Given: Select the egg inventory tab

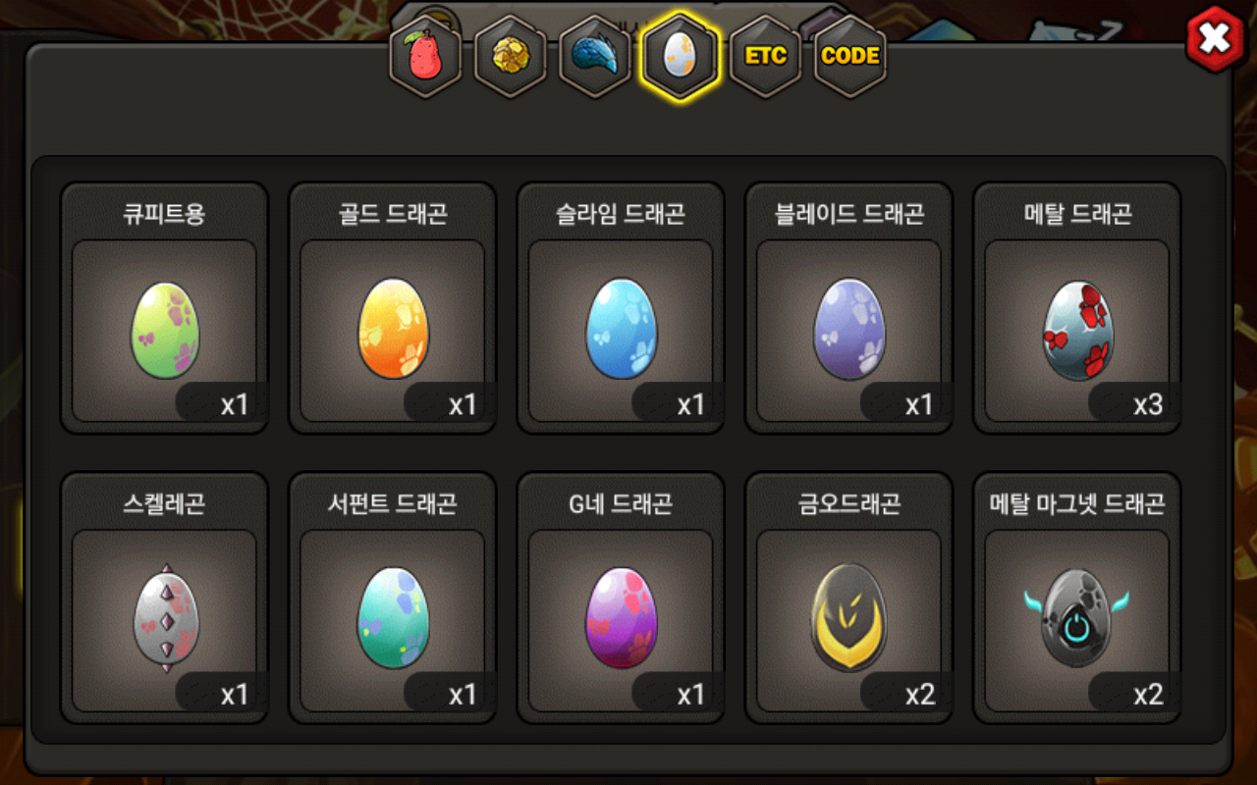Looking at the screenshot, I should pos(681,56).
